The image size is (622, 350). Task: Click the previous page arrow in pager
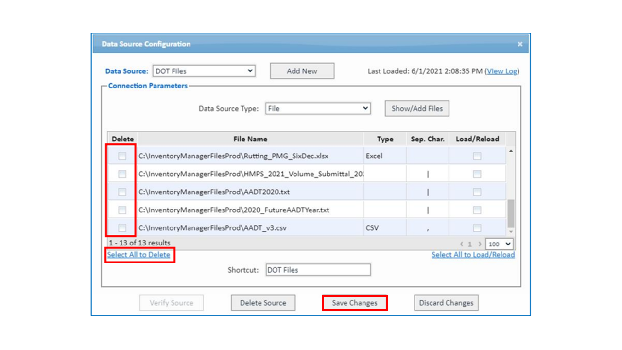(x=462, y=244)
